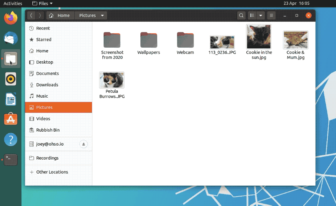Viewport: 336px width, 206px height.
Task: Toggle list view in Files toolbar
Action: pyautogui.click(x=252, y=16)
